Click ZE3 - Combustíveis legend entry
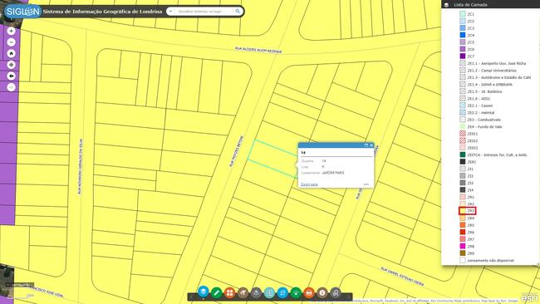 click(x=484, y=120)
